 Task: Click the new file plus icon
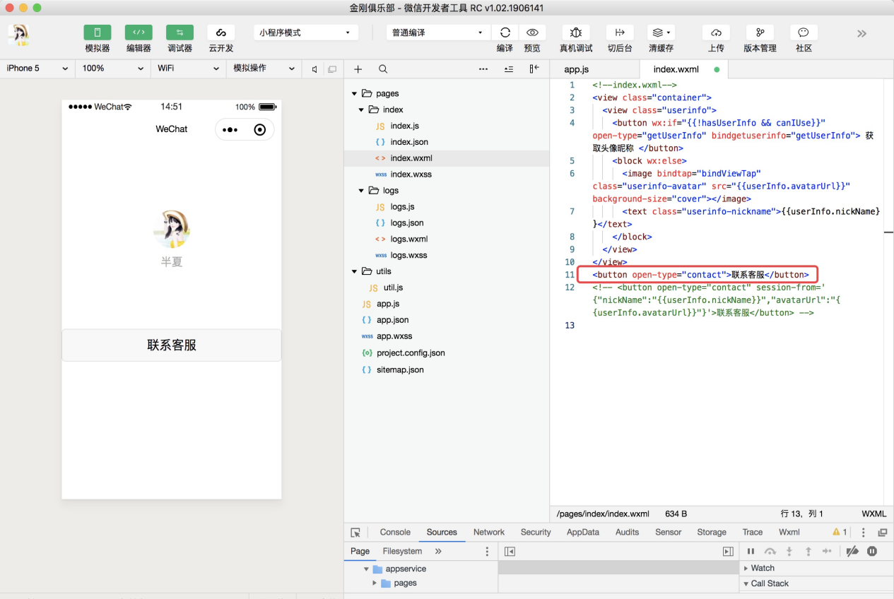pyautogui.click(x=358, y=69)
